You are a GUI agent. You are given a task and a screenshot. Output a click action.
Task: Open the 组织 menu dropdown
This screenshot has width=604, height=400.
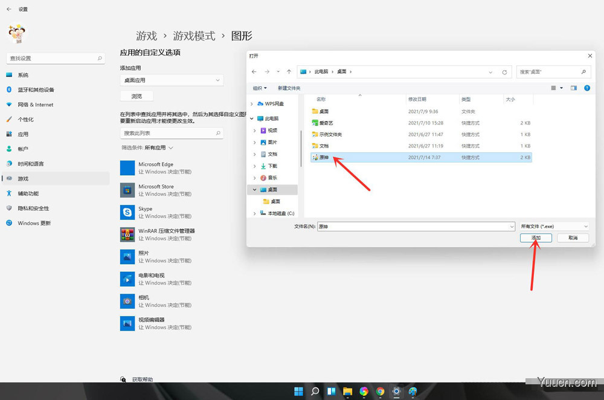[260, 88]
